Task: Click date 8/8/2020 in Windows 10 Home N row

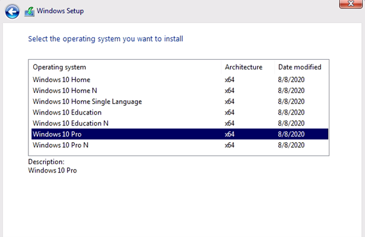Action: (291, 90)
